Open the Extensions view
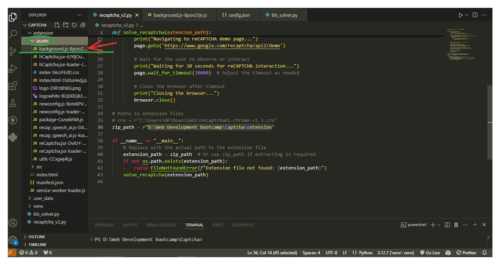The width and height of the screenshot is (500, 265). pos(13,86)
